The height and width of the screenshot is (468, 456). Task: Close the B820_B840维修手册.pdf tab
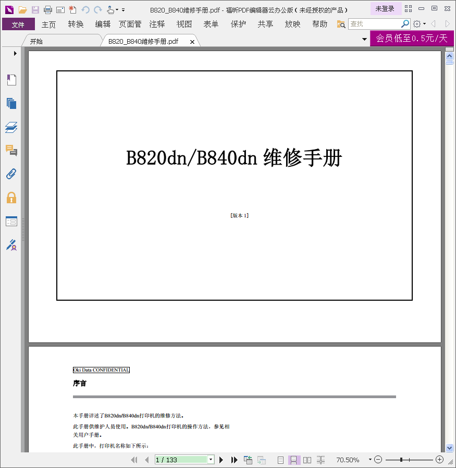(192, 42)
